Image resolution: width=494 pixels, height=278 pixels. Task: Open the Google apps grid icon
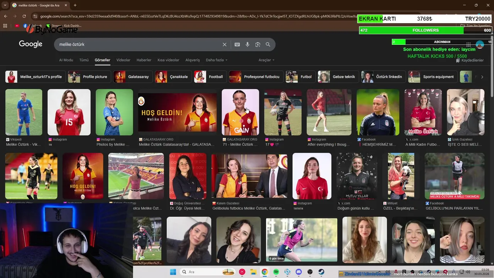point(468,44)
